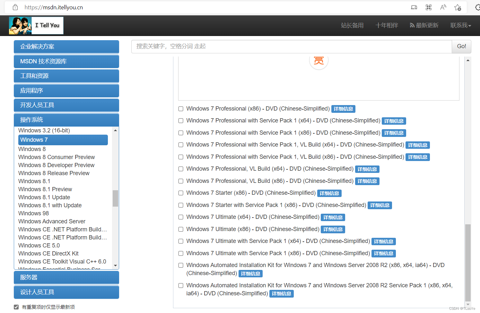Open 详细信息 for Windows 7 Ultimate (x86)
Screen dimensions: 480x313
[333, 229]
